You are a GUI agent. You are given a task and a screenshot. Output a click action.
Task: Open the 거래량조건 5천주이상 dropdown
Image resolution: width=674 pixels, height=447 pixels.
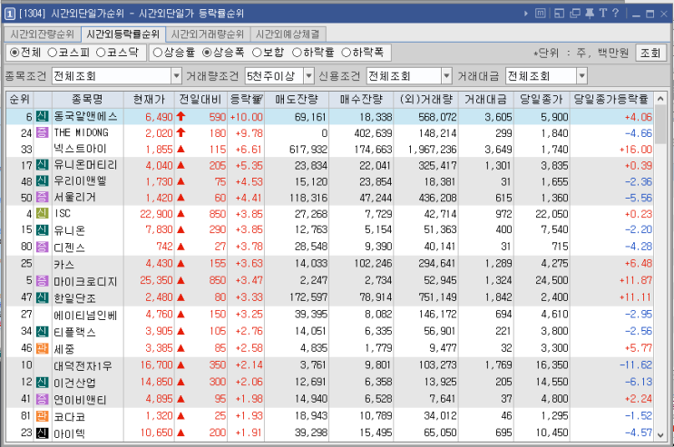(308, 76)
